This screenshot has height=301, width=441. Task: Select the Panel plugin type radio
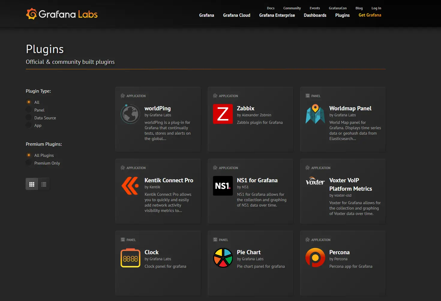coord(29,110)
